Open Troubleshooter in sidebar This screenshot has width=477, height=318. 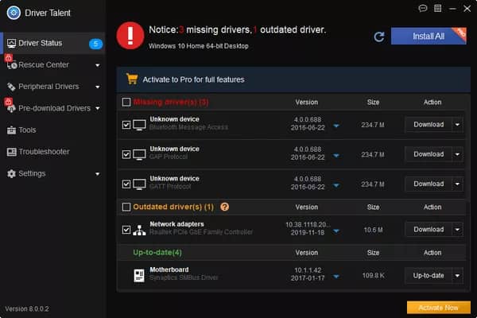pyautogui.click(x=52, y=152)
